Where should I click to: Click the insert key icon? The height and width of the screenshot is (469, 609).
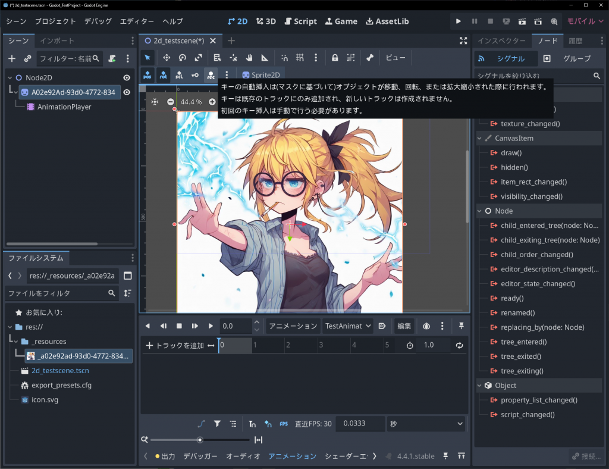coord(194,75)
